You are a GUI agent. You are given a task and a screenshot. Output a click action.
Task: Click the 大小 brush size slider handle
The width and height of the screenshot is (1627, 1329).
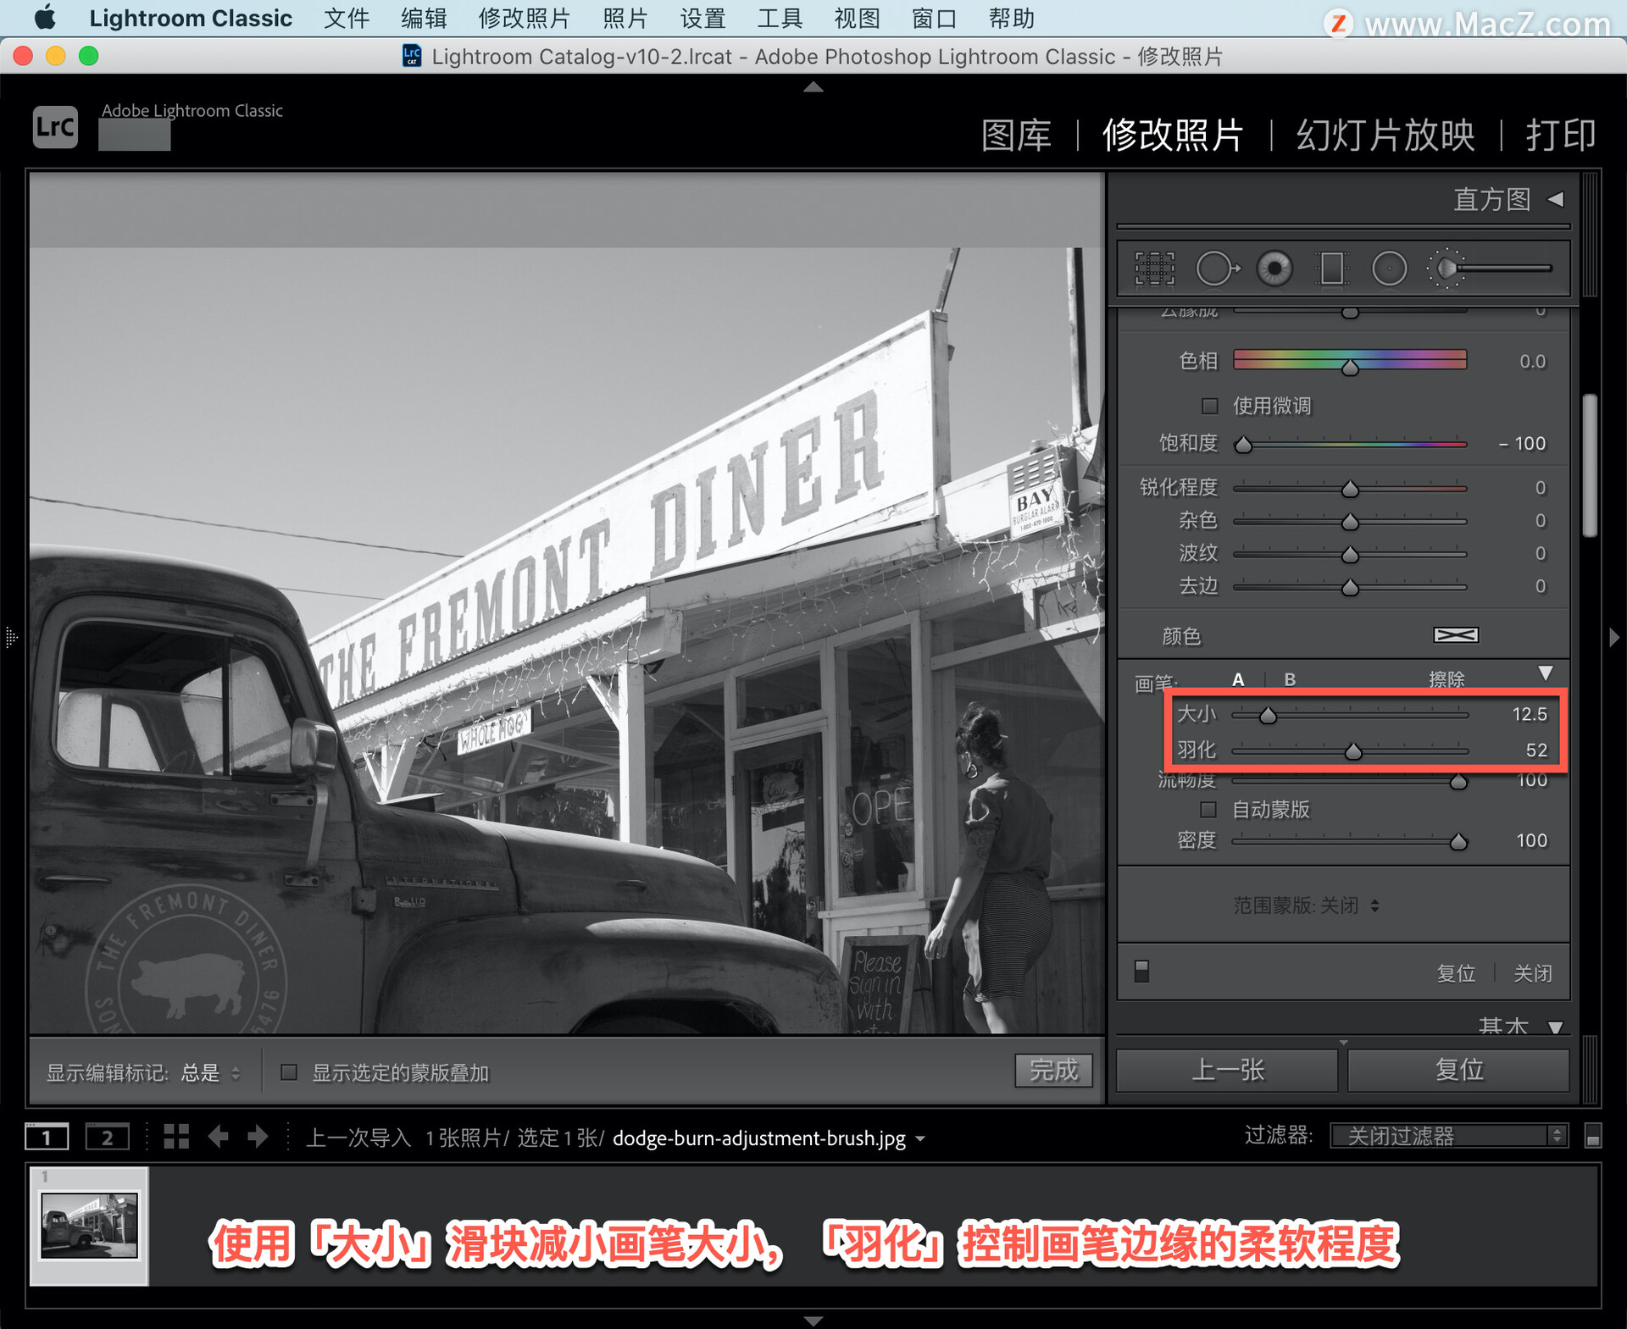tap(1268, 716)
